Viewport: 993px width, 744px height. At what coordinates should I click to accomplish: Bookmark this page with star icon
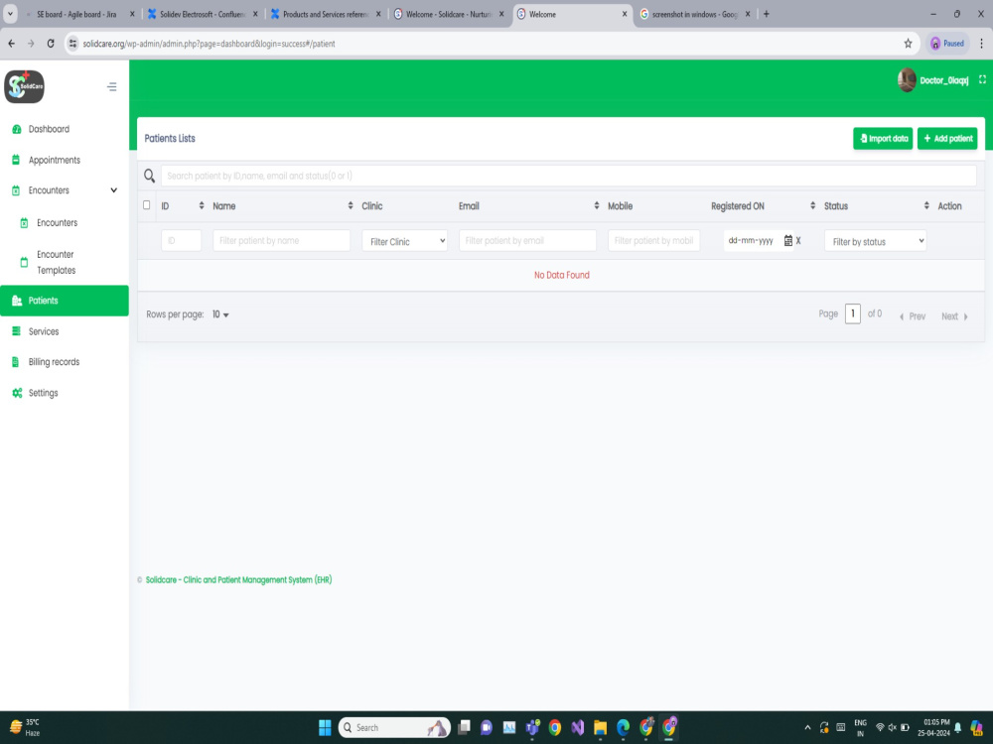pos(909,44)
